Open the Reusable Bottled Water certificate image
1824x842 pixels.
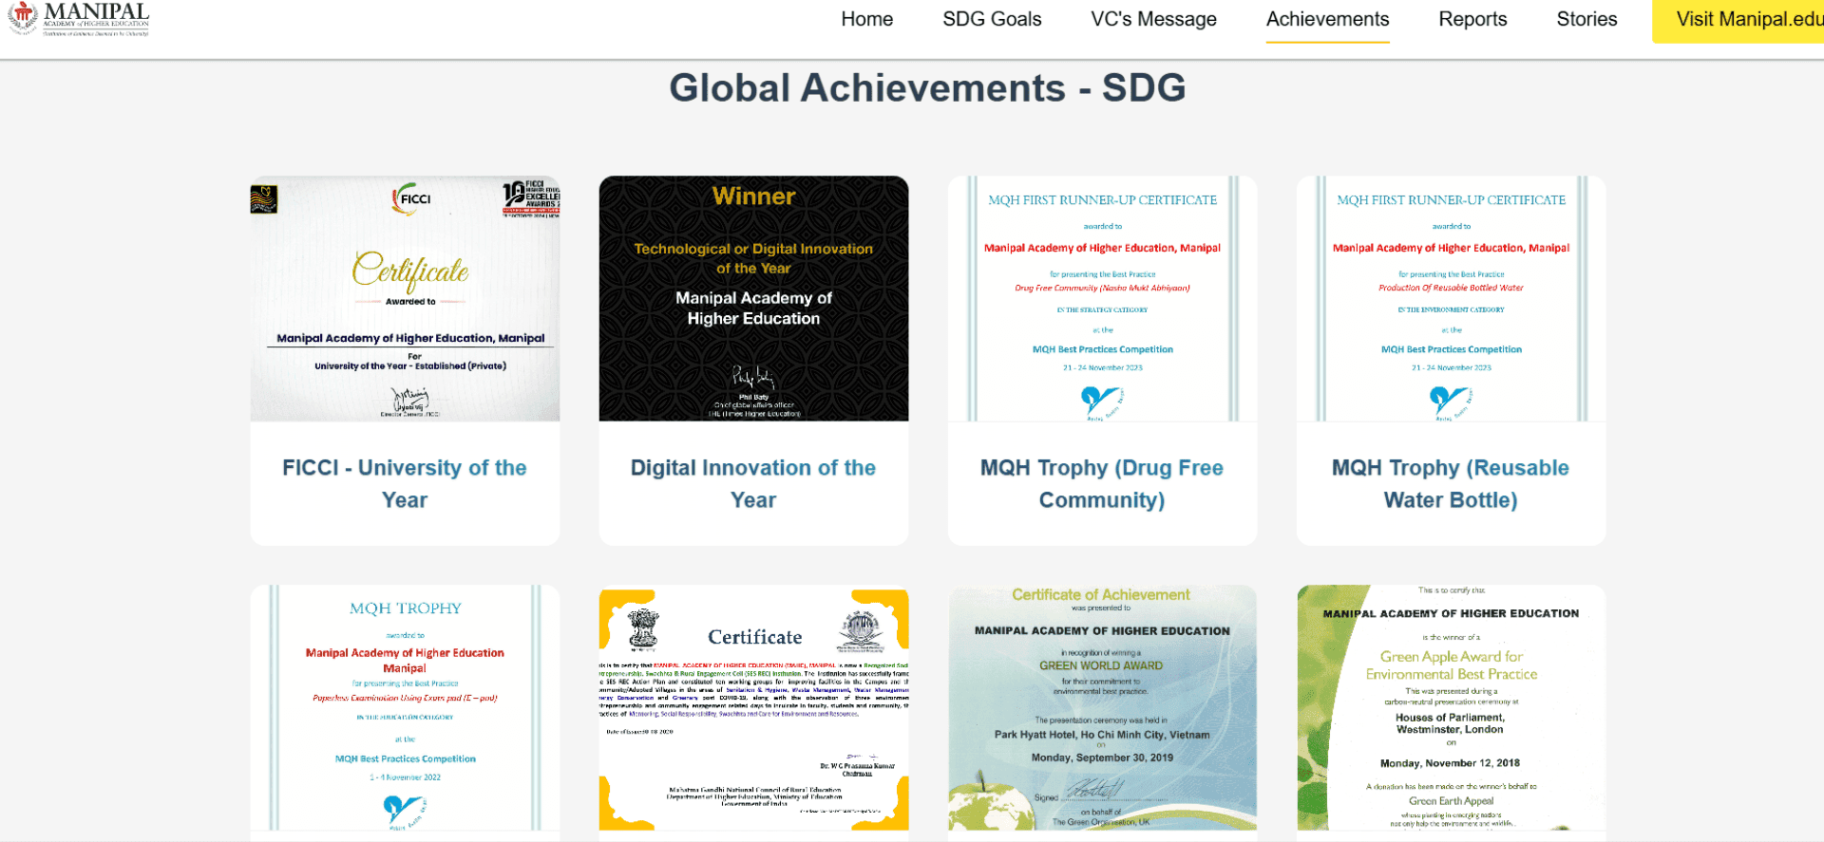(x=1451, y=298)
